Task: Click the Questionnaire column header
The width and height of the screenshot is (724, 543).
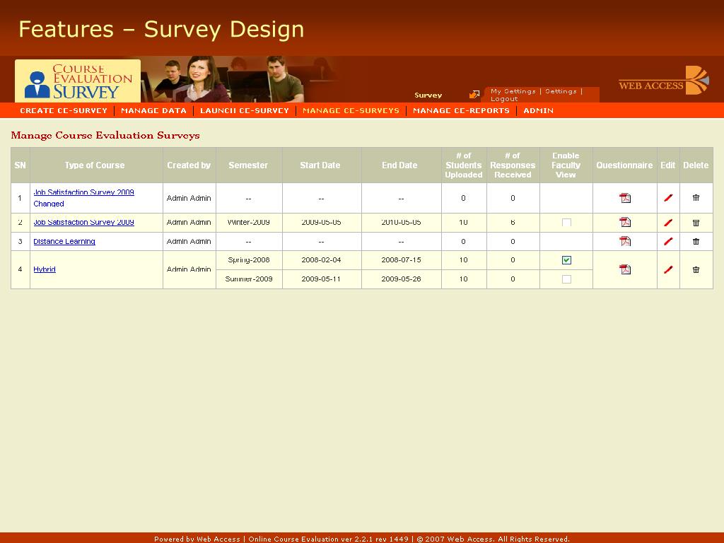Action: click(624, 165)
